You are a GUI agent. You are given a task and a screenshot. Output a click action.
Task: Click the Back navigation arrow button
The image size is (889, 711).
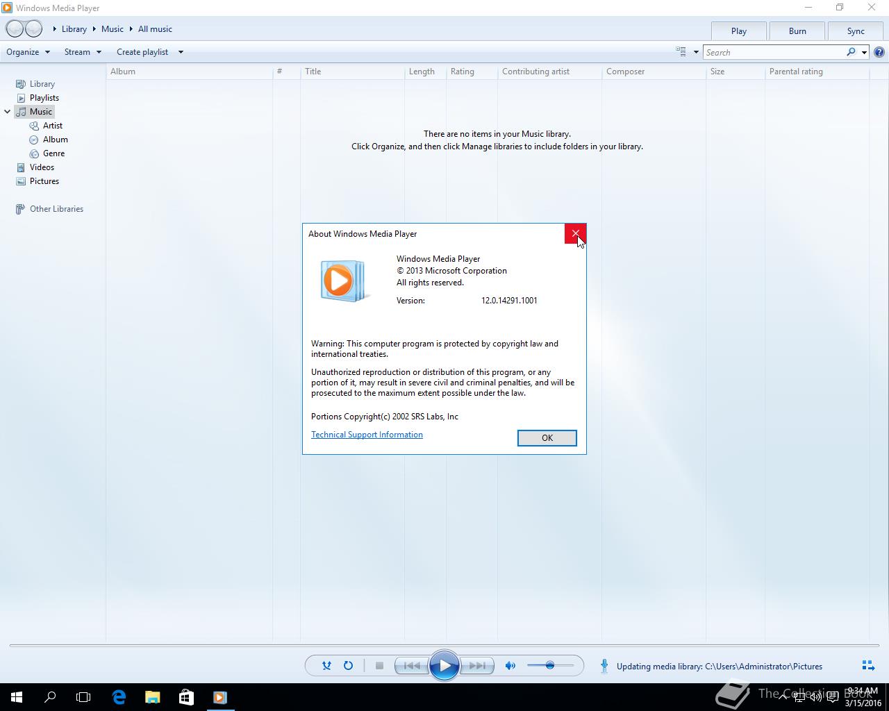(x=15, y=29)
